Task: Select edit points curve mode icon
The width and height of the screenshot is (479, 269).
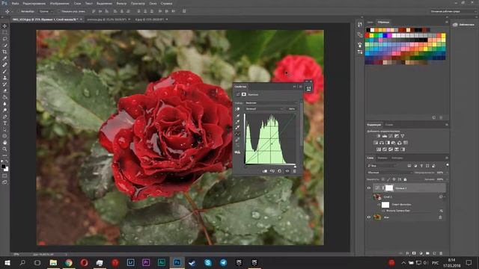Action: coord(237,134)
